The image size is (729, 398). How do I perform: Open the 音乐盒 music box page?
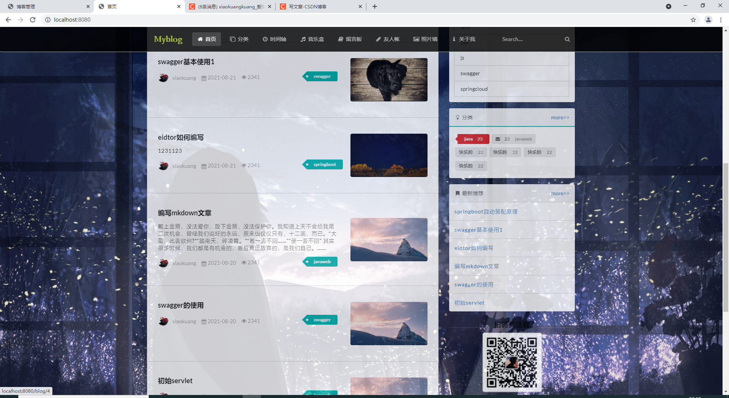pos(312,39)
